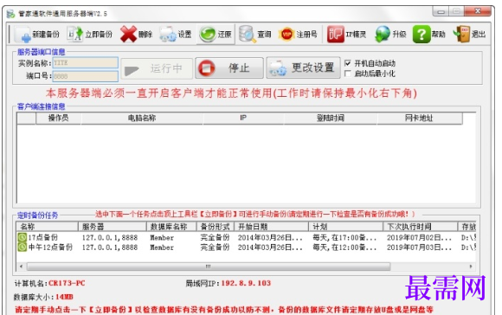The image size is (502, 315).
Task: Click the 停止 stop button
Action: 229,67
